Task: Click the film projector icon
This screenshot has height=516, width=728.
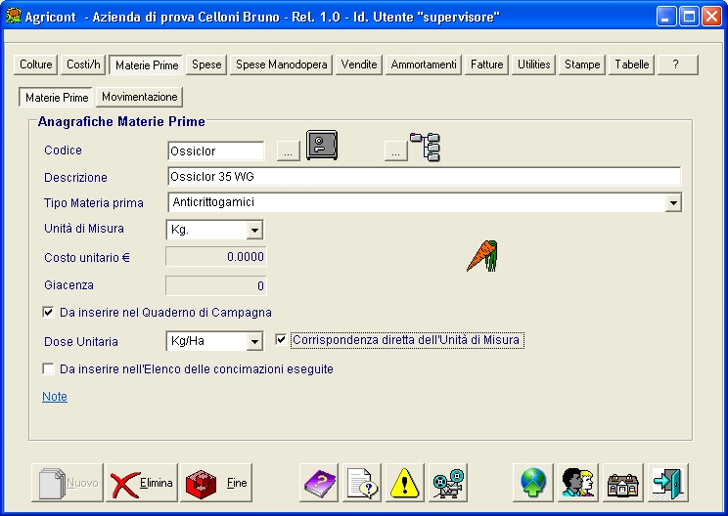Action: (448, 483)
